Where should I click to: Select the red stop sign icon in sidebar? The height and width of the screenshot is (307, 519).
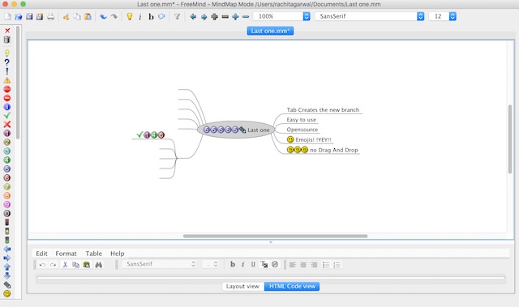(7, 89)
